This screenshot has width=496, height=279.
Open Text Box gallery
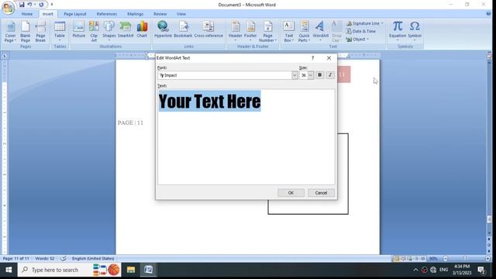(289, 32)
